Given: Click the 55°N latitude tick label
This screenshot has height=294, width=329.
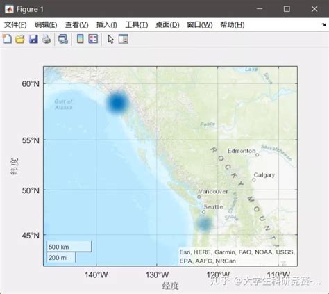Looking at the screenshot, I should tap(31, 140).
